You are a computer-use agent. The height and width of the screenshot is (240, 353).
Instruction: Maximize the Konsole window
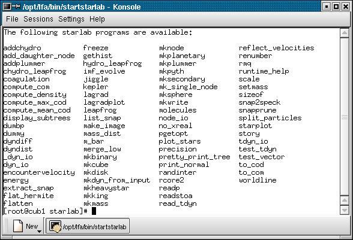(x=336, y=7)
